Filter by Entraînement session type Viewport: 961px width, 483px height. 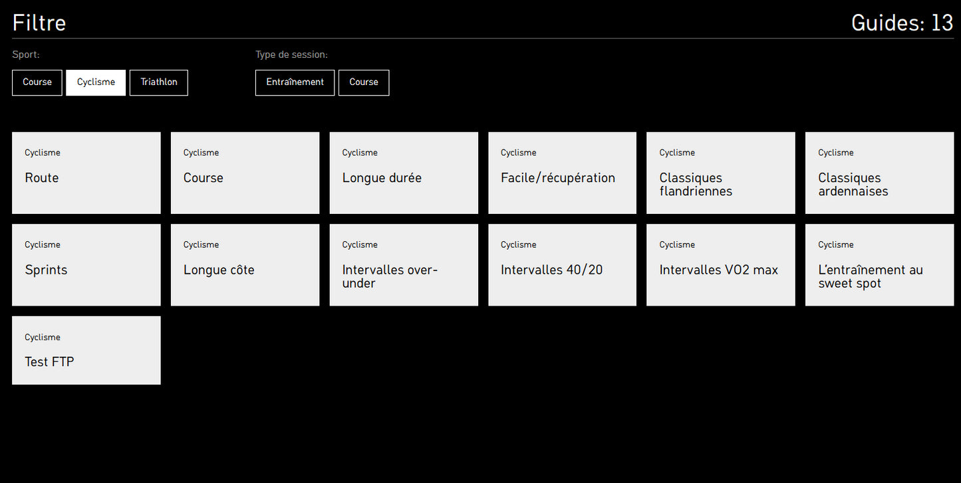295,82
